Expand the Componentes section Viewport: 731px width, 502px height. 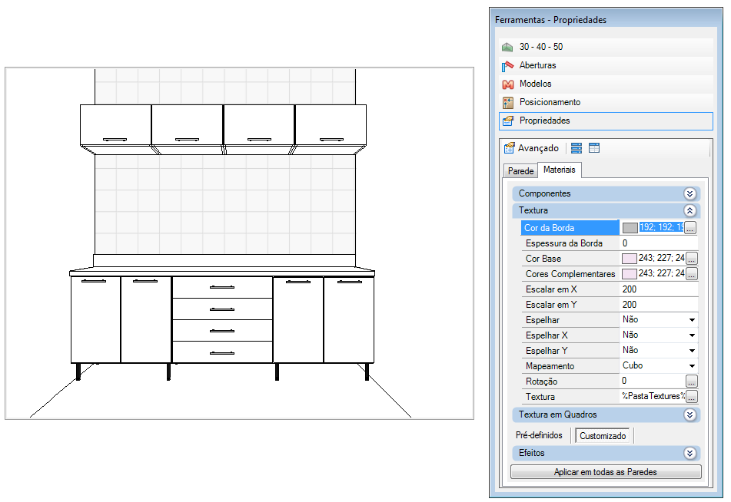[690, 193]
